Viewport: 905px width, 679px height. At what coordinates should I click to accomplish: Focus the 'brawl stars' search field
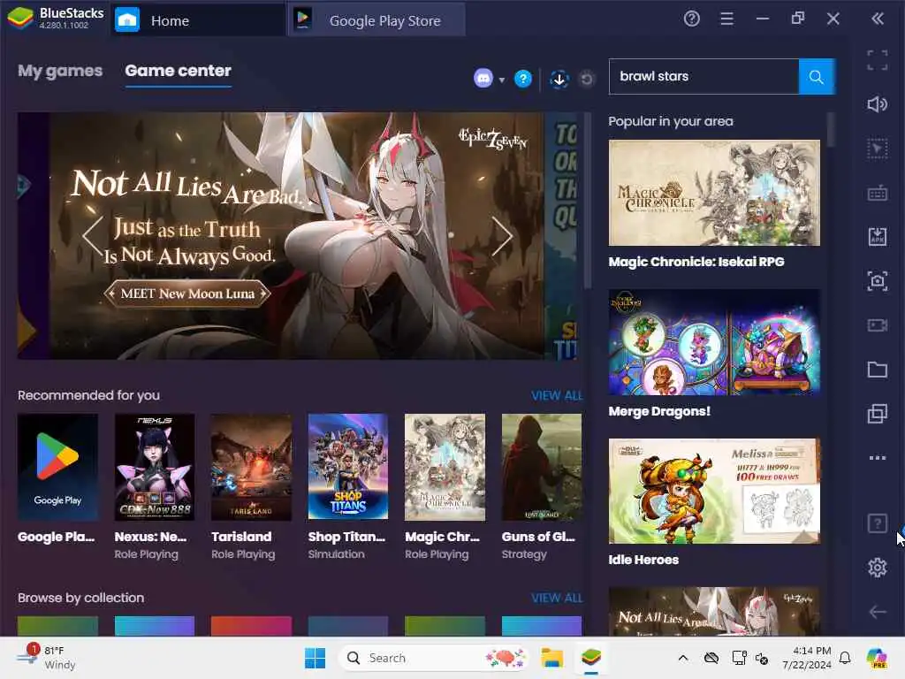[704, 76]
